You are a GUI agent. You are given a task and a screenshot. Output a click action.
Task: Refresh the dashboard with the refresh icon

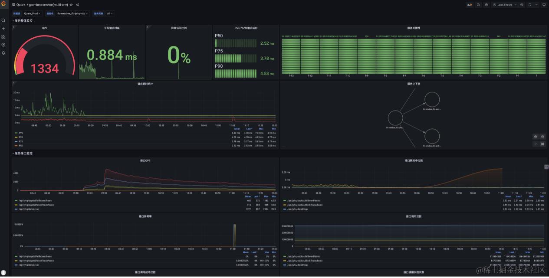tap(530, 4)
